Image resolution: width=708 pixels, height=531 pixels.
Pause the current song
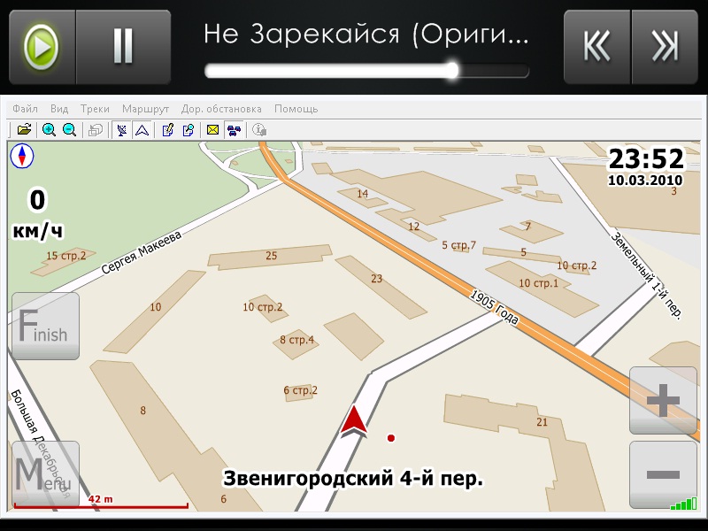point(123,46)
